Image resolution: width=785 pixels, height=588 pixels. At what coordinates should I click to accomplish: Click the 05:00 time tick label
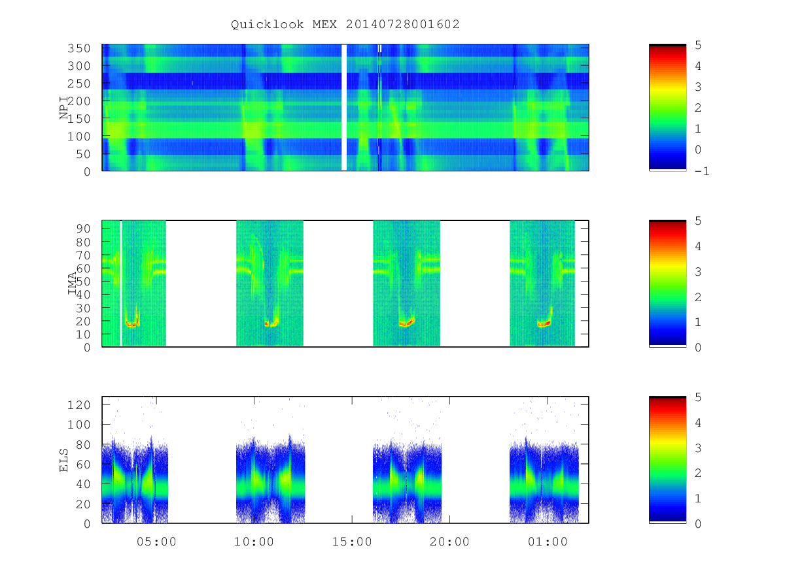point(156,542)
